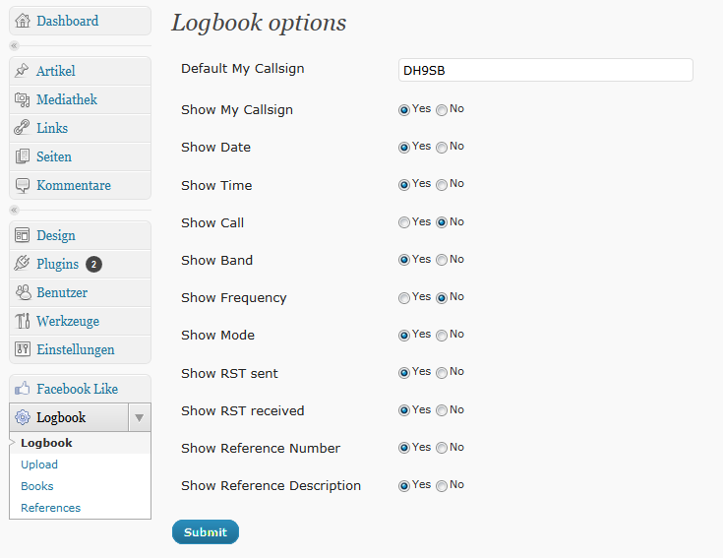The height and width of the screenshot is (558, 723).
Task: Click the Kommentare speech bubble icon
Action: point(22,185)
